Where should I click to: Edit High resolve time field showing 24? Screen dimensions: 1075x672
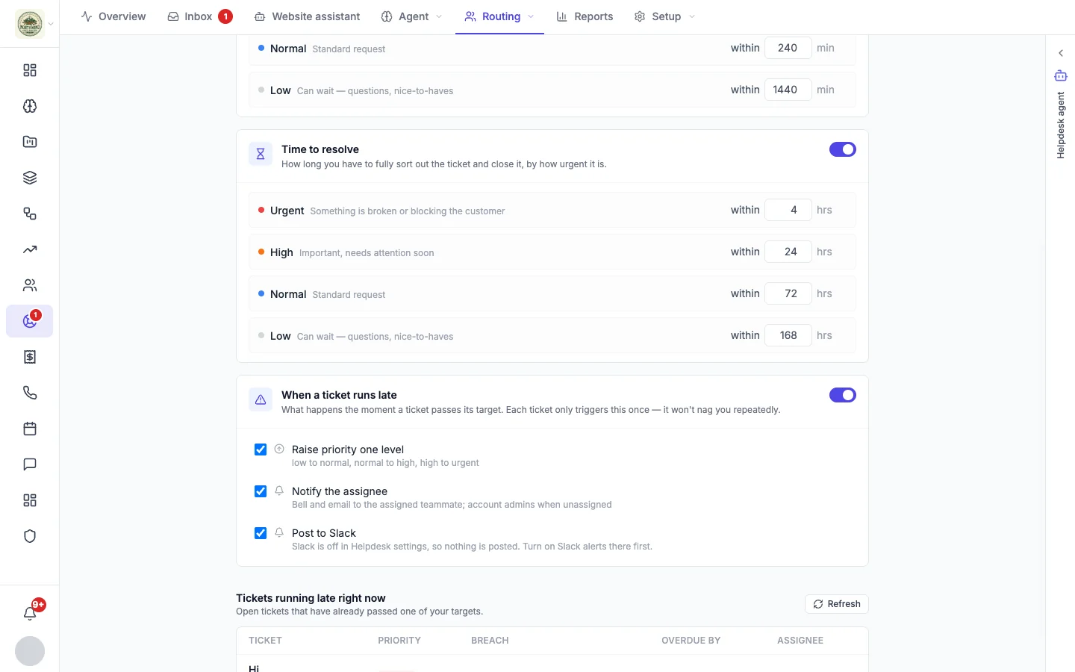pyautogui.click(x=788, y=252)
